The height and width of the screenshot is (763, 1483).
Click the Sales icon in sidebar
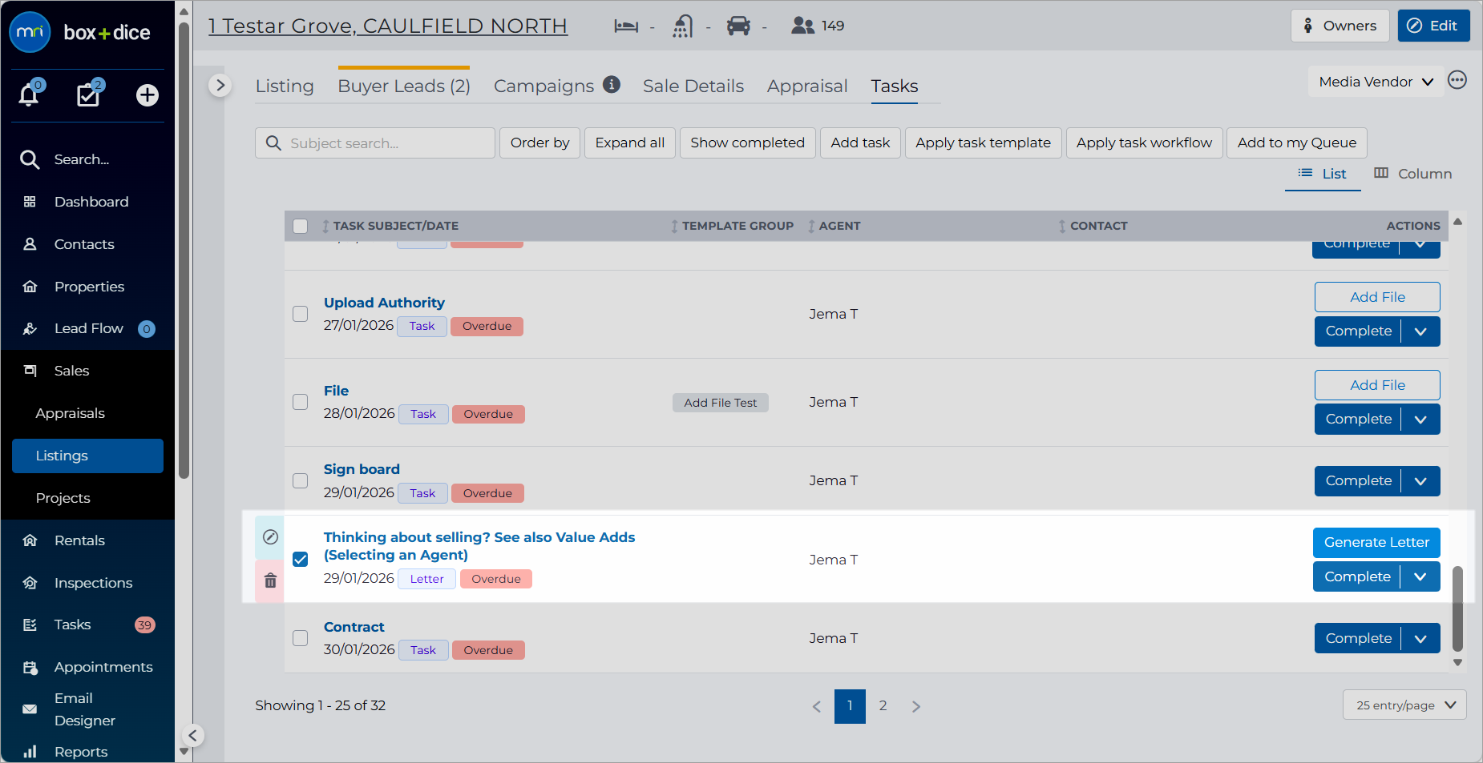pos(30,371)
